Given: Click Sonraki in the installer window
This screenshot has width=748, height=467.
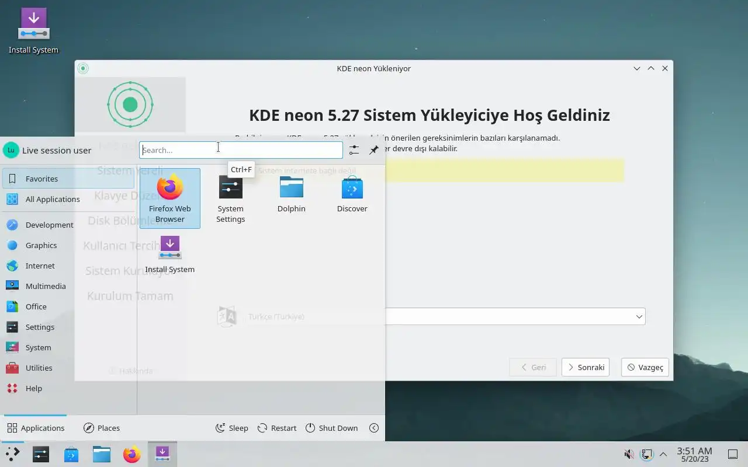Looking at the screenshot, I should click(x=586, y=367).
